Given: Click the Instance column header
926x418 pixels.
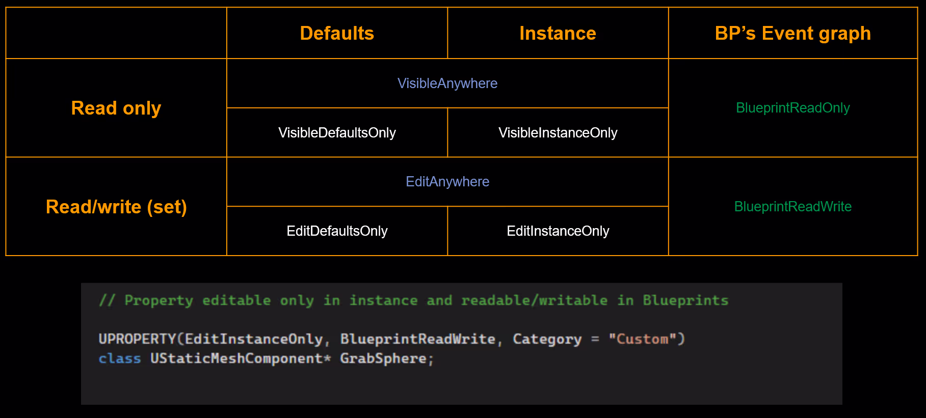Looking at the screenshot, I should click(558, 33).
